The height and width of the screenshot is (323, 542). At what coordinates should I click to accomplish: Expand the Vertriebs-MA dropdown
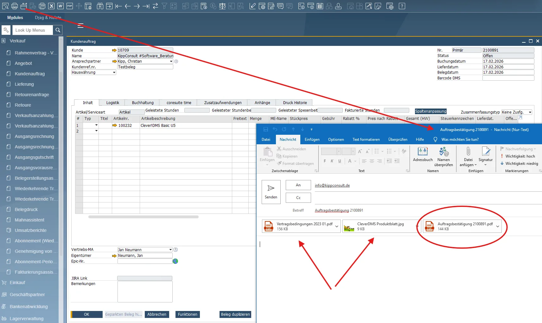(x=170, y=250)
